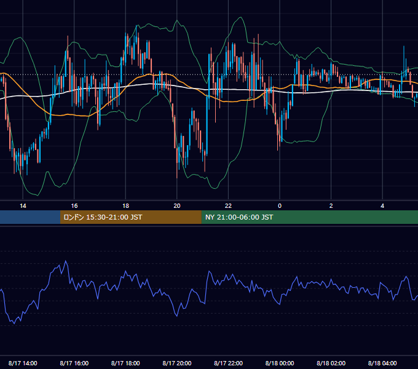Click the upper axis label 0
This screenshot has width=418, height=369.
[x=280, y=206]
